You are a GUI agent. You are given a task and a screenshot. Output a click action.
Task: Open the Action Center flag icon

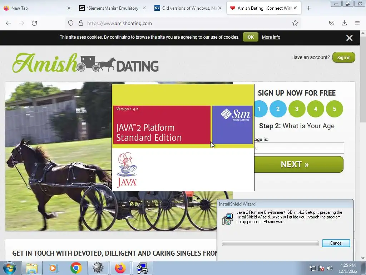point(321,269)
